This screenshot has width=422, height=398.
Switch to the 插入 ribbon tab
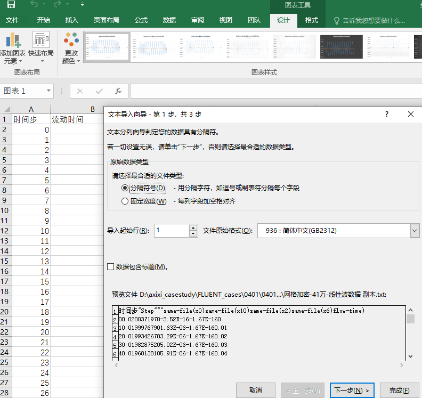point(71,20)
